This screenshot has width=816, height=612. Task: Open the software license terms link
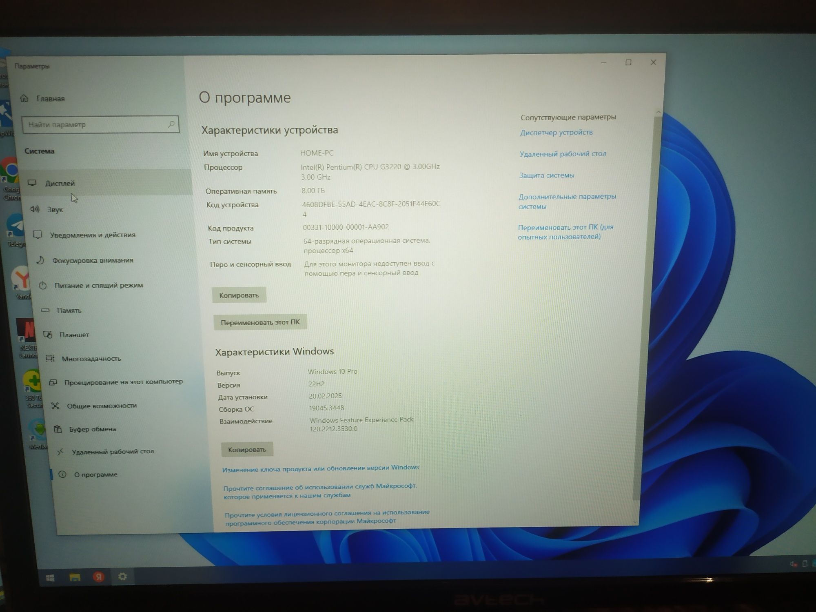tap(327, 517)
